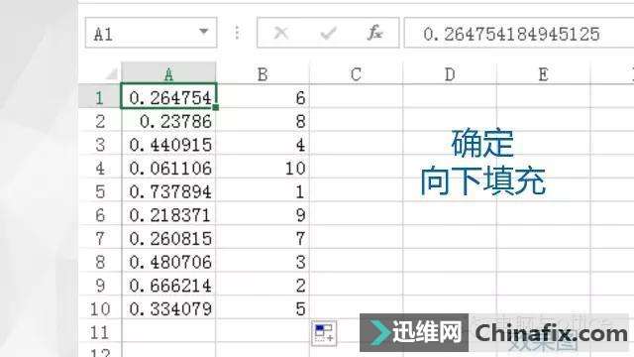Select row 1 header
634x357 pixels.
[99, 97]
